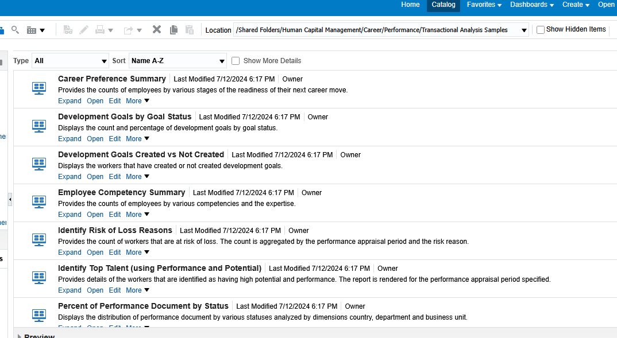Click the paste clipboard icon in toolbar
The height and width of the screenshot is (338, 617).
(x=190, y=30)
